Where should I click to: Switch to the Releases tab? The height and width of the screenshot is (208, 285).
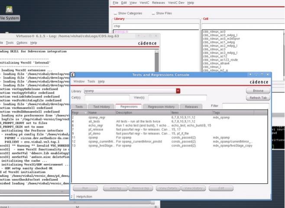point(191,107)
